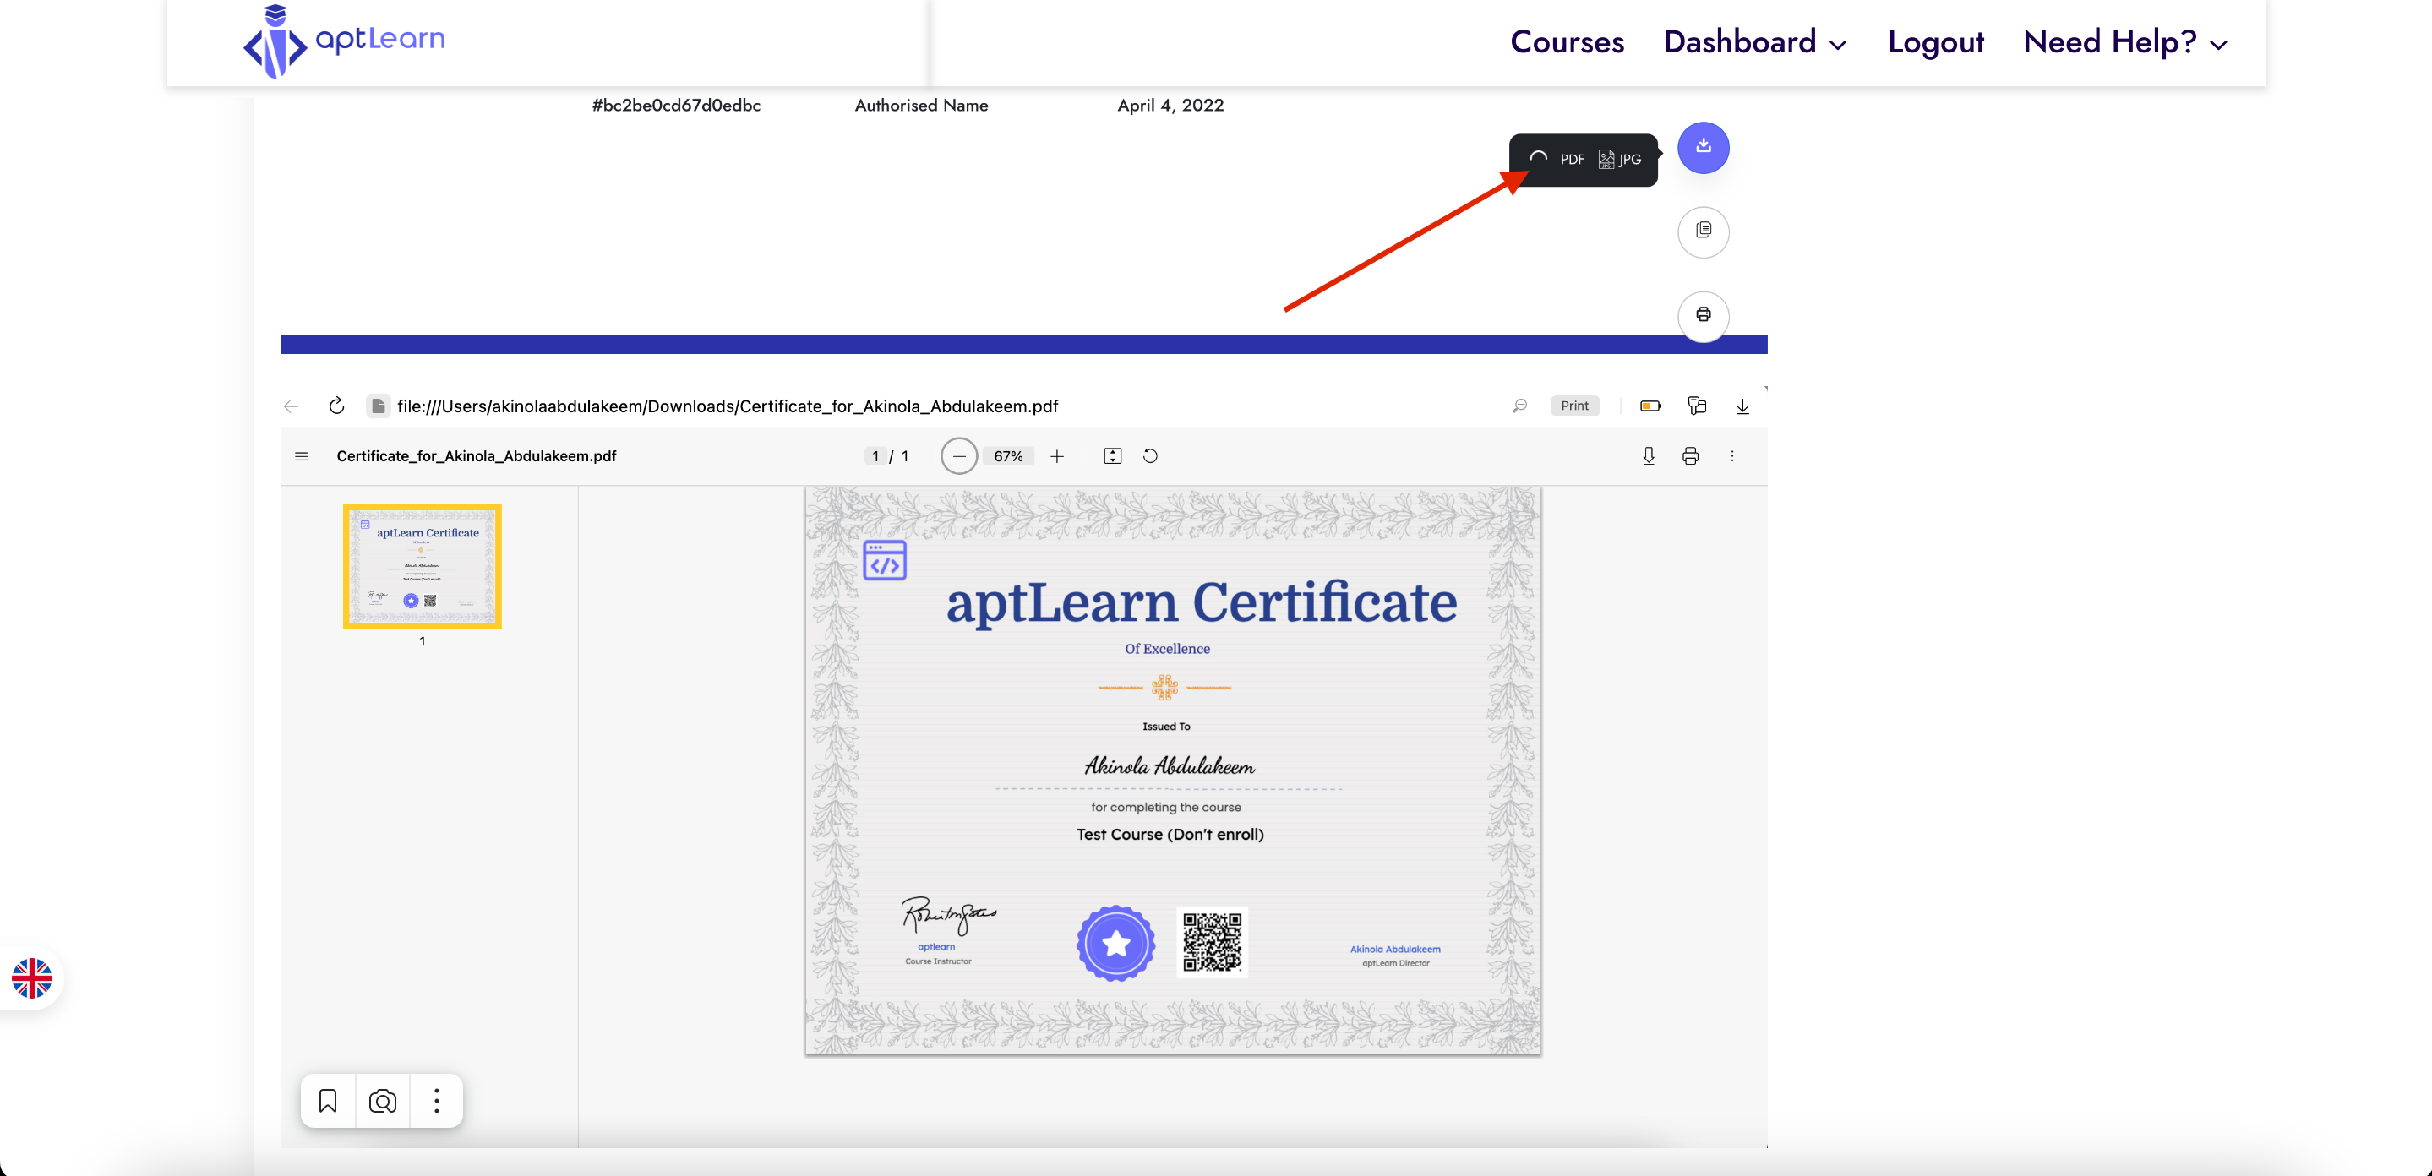Expand the Need Help? menu

[x=2125, y=41]
